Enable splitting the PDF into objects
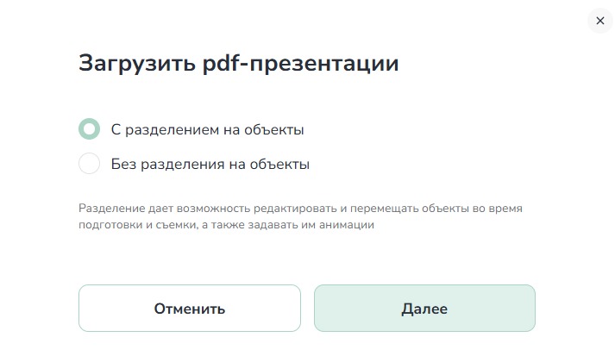This screenshot has height=362, width=615. [x=89, y=130]
